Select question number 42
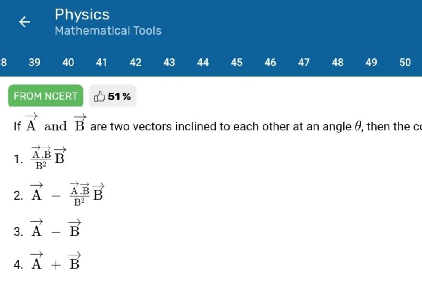Image resolution: width=422 pixels, height=290 pixels. [135, 63]
